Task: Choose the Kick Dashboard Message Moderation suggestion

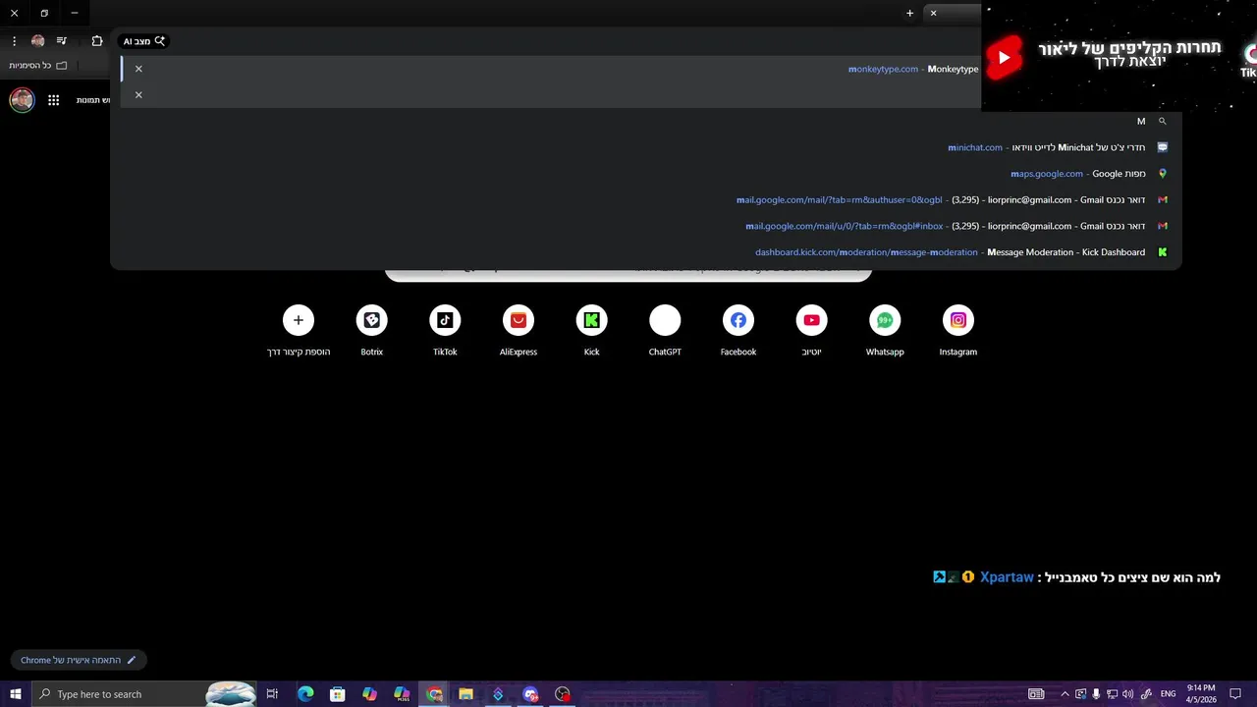Action: 646,252
